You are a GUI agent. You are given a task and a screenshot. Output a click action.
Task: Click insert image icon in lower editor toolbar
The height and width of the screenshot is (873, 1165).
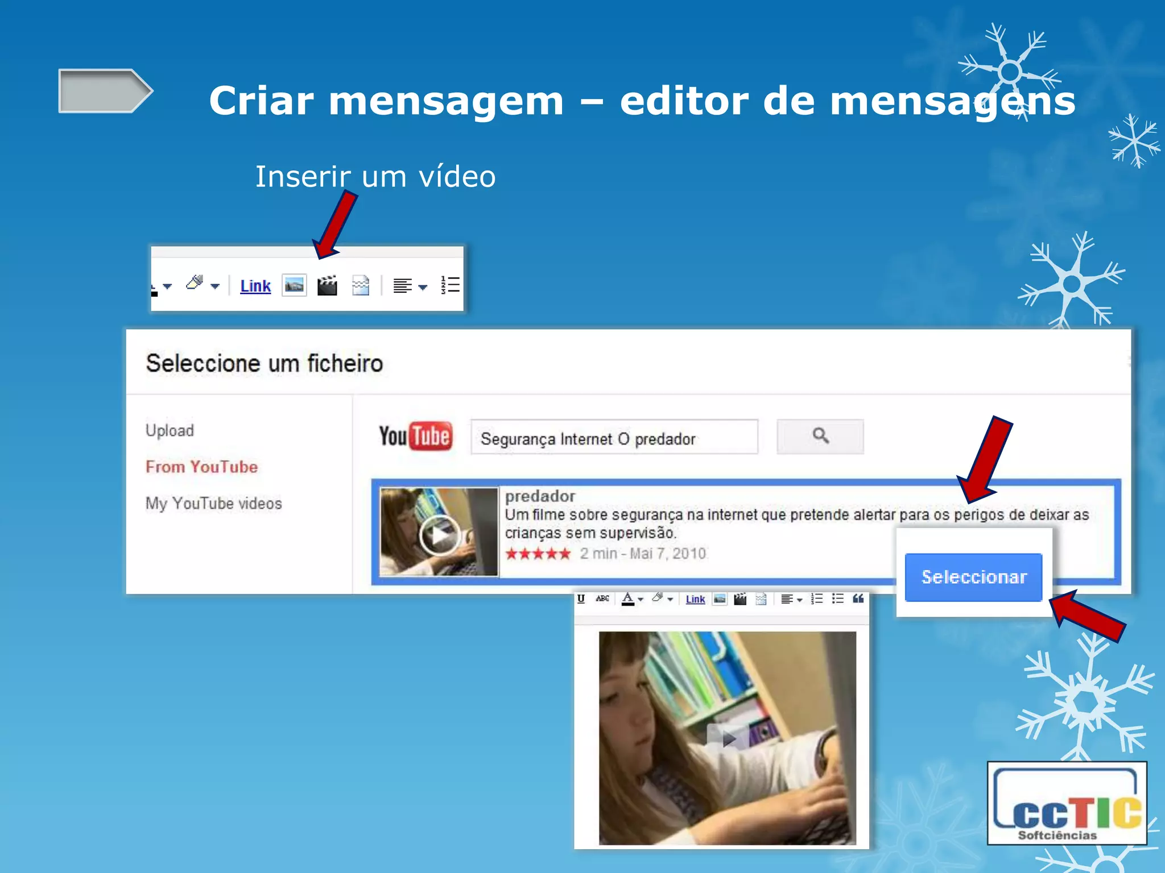pos(720,599)
